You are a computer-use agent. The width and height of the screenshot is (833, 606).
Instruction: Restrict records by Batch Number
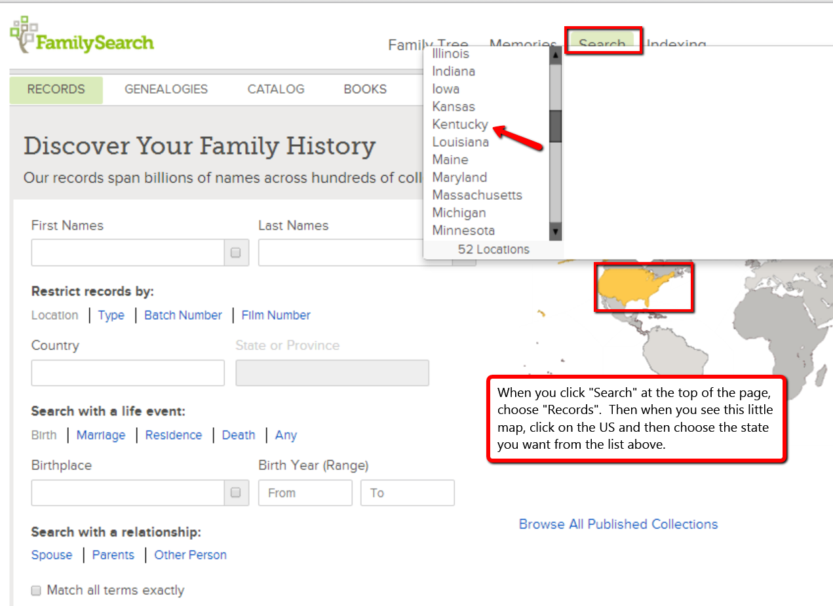click(183, 315)
